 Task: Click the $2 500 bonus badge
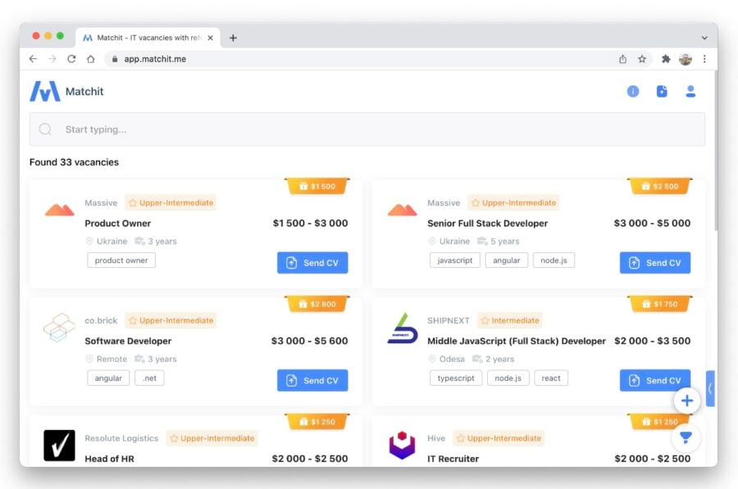tap(660, 186)
